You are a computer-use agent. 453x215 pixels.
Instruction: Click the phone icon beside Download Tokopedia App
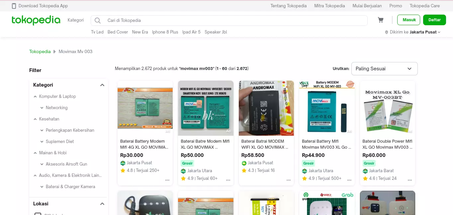[14, 6]
